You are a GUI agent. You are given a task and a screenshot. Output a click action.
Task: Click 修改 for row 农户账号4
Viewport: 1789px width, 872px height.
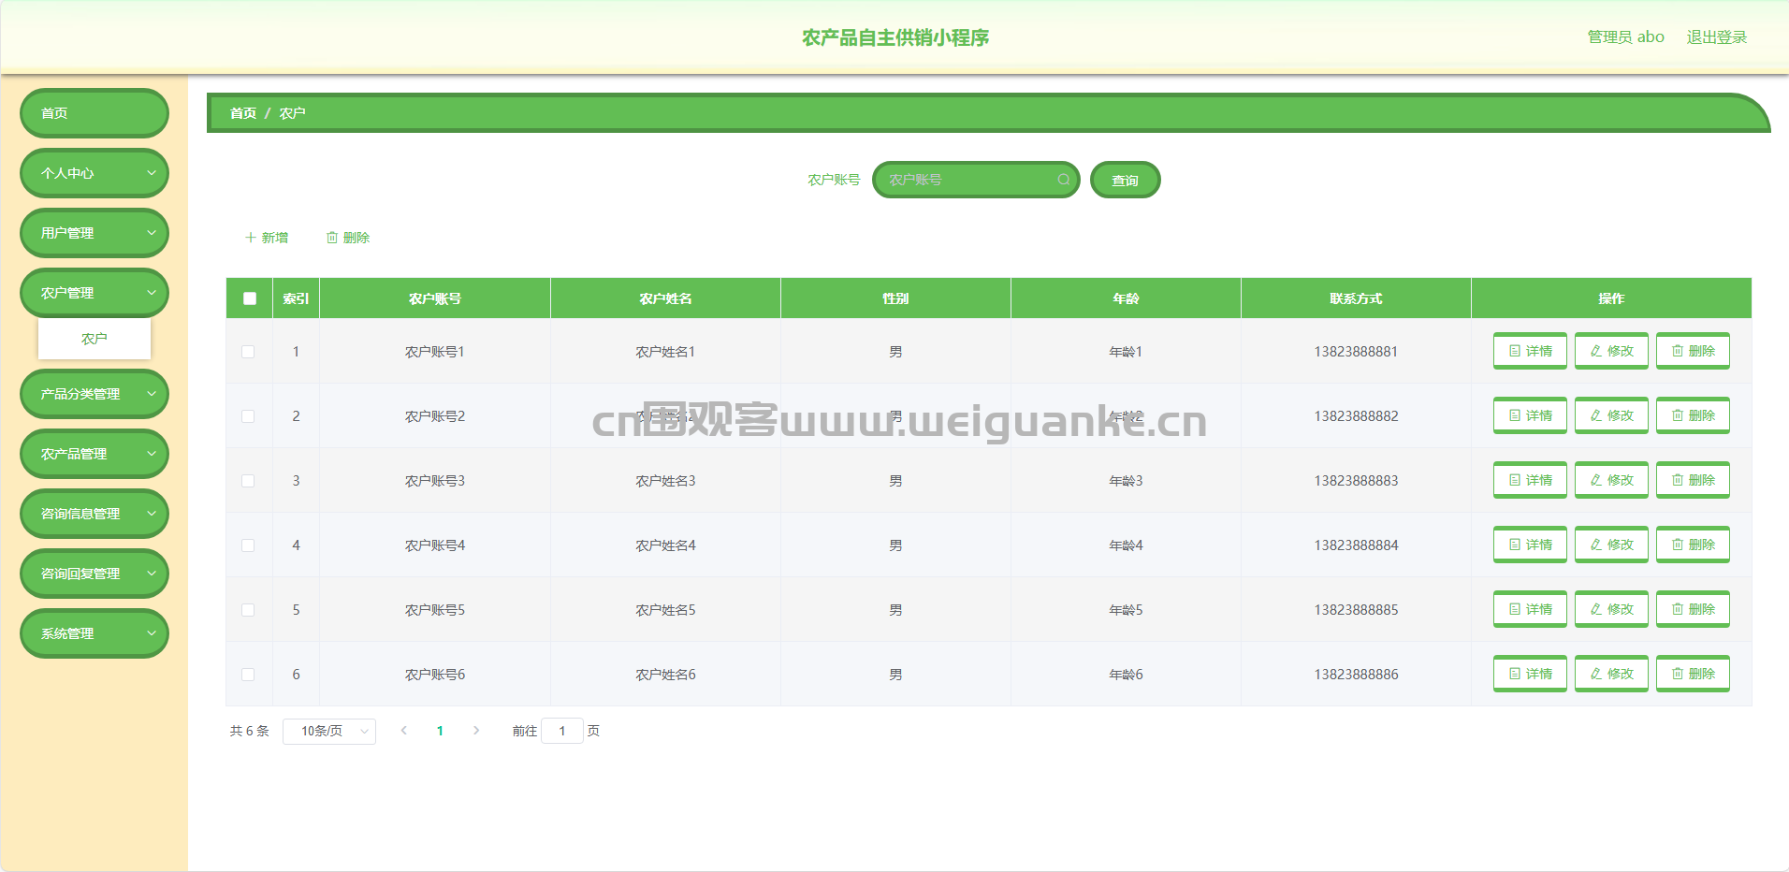tap(1611, 545)
